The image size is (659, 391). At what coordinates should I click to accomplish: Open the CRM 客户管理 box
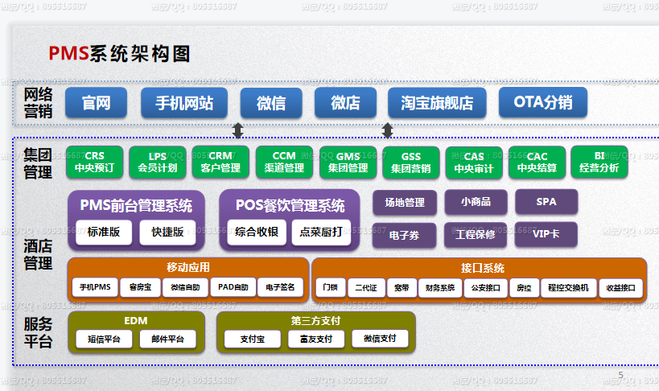(220, 163)
